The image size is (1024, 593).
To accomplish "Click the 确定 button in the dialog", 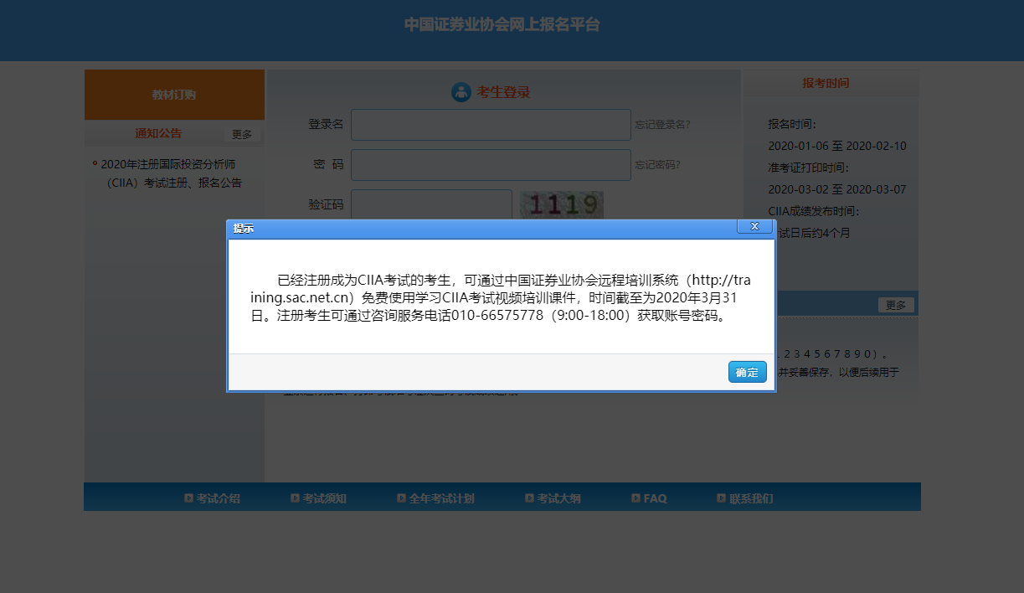I will pos(746,372).
